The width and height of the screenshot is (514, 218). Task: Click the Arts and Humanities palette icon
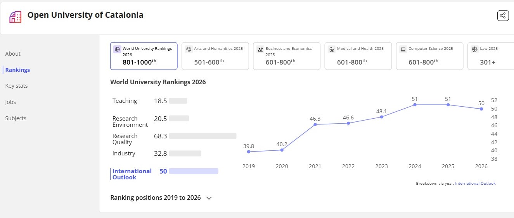[x=189, y=49]
